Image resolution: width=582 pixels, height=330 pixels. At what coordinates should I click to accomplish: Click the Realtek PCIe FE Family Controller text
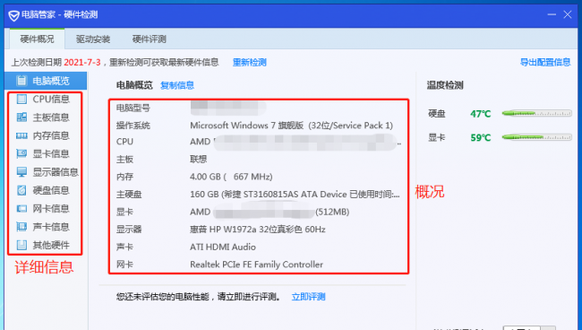click(x=256, y=265)
